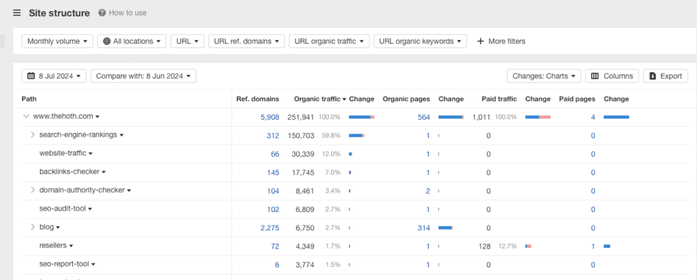Screen dimensions: 697x280
Task: Expand the blog folder row
Action: tap(33, 227)
